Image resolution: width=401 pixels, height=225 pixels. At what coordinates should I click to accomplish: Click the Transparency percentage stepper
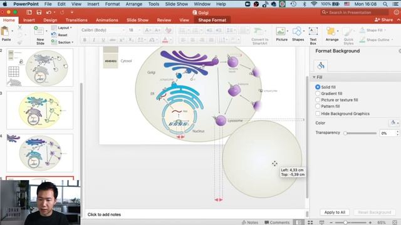(x=397, y=133)
